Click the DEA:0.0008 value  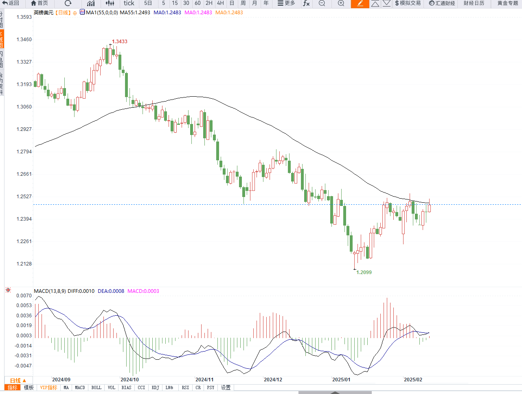pos(111,291)
